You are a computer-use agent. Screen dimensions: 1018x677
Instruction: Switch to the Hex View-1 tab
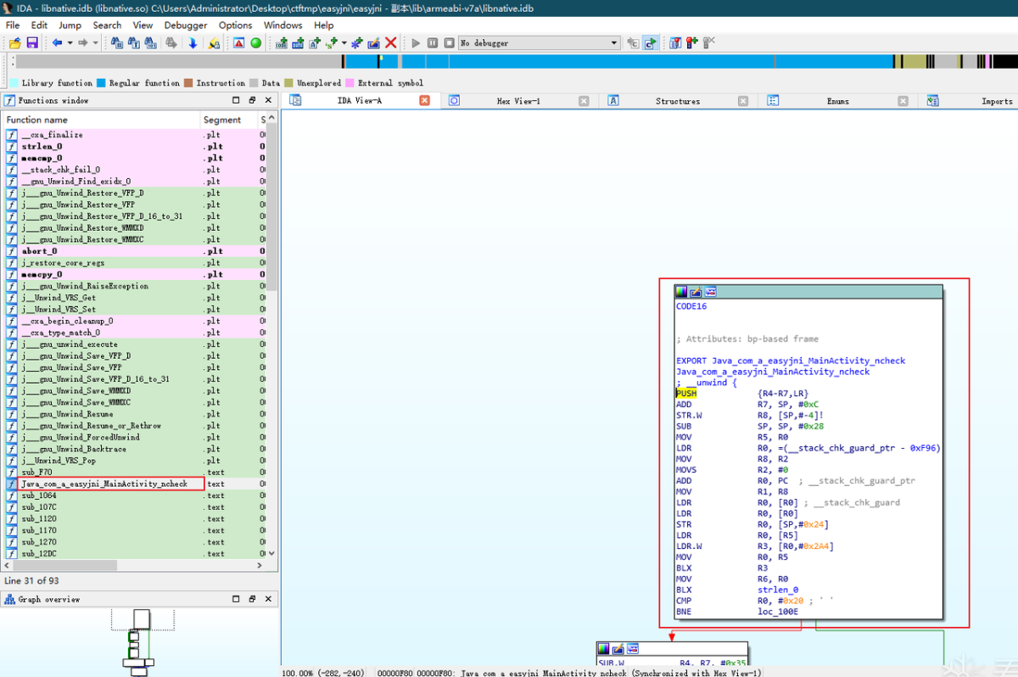[517, 101]
